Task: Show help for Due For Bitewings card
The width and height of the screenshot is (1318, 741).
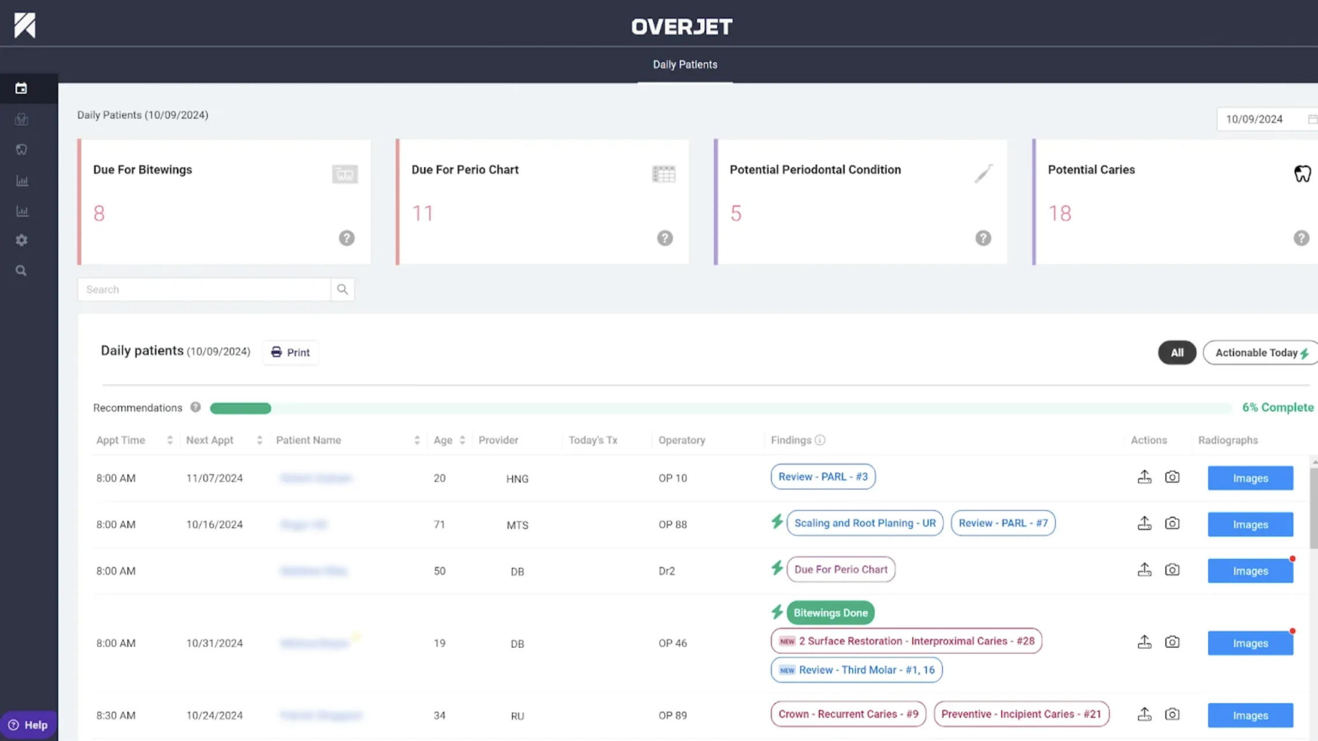Action: 347,238
